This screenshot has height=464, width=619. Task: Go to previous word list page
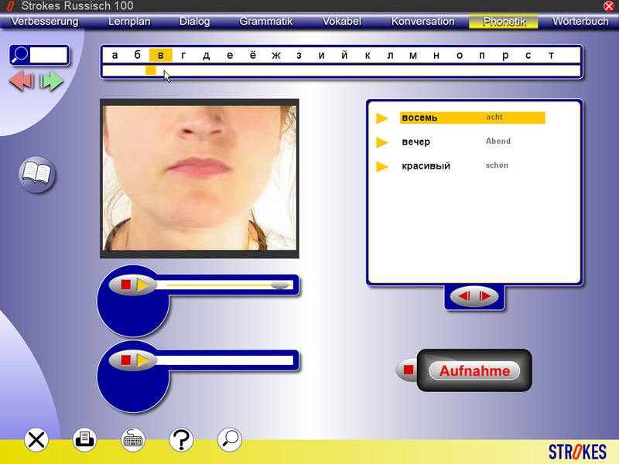click(464, 296)
